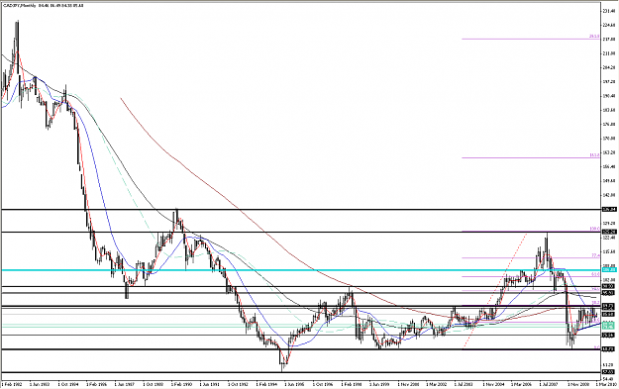Select the thick cyan horizontal line
619x389 pixels.
coord(300,270)
